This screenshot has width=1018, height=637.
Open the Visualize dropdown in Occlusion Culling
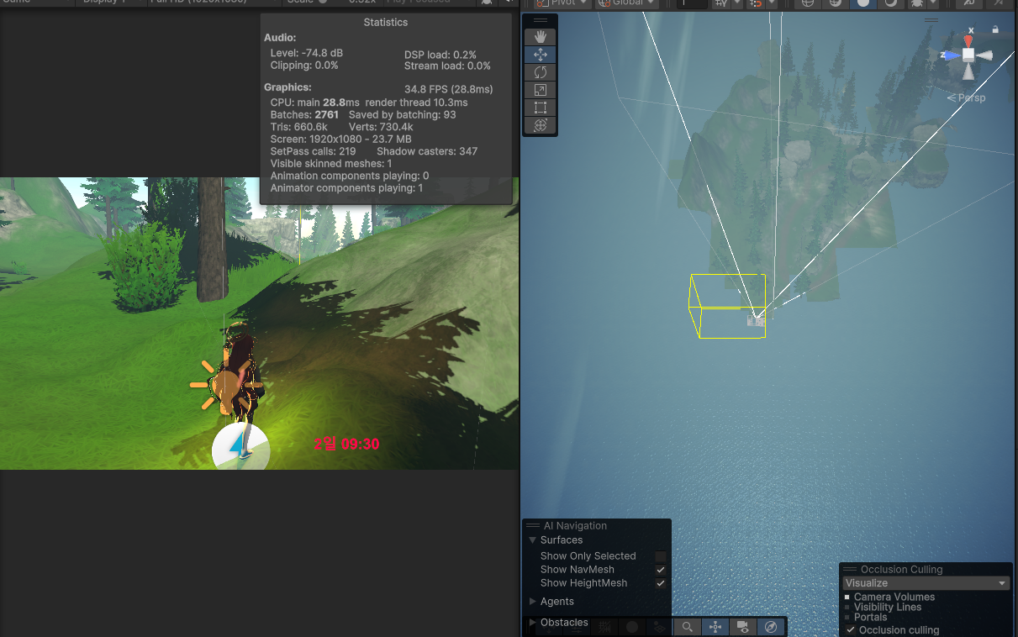coord(926,583)
